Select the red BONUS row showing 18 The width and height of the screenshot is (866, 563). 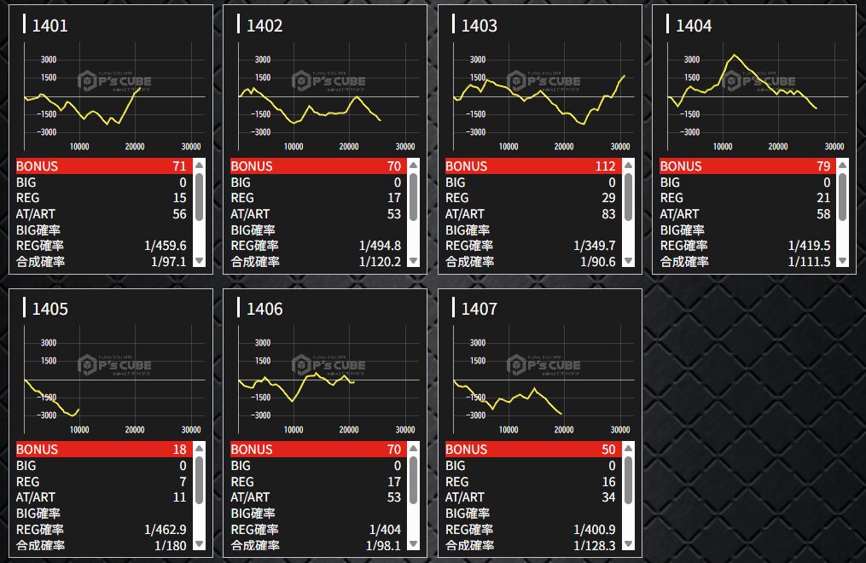[x=101, y=450]
